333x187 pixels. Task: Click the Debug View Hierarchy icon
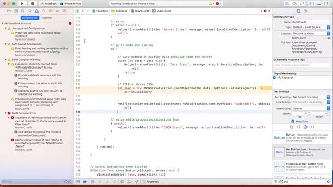click(122, 182)
